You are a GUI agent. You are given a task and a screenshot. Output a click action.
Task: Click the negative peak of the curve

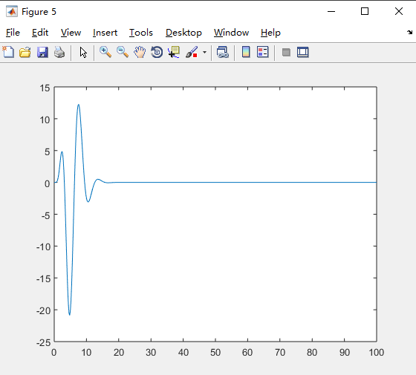[70, 315]
